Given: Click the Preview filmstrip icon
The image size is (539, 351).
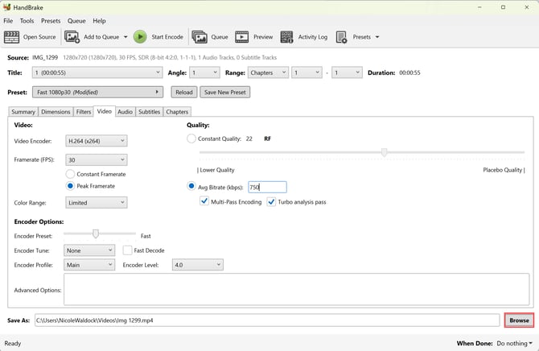Looking at the screenshot, I should (x=241, y=37).
